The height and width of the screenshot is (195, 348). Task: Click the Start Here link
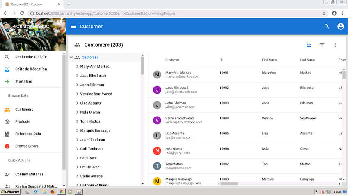[x=23, y=81]
